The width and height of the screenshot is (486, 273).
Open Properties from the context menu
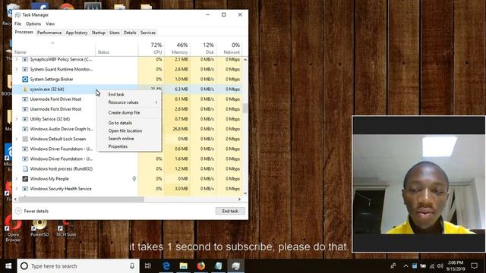(x=118, y=146)
